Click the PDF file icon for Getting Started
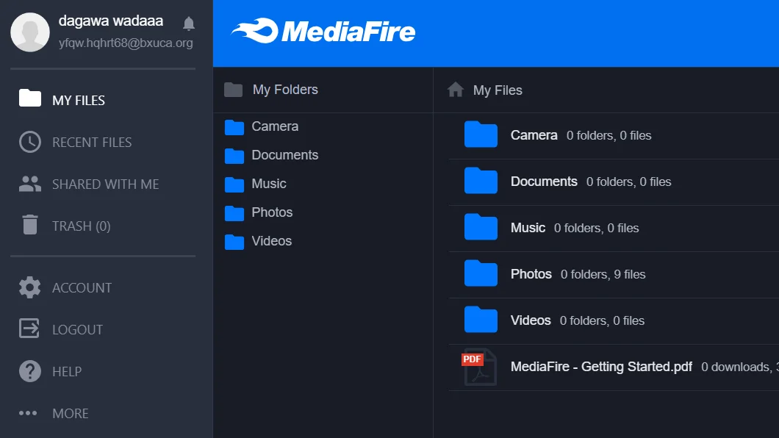Screen dimensions: 779x438 click(479, 367)
